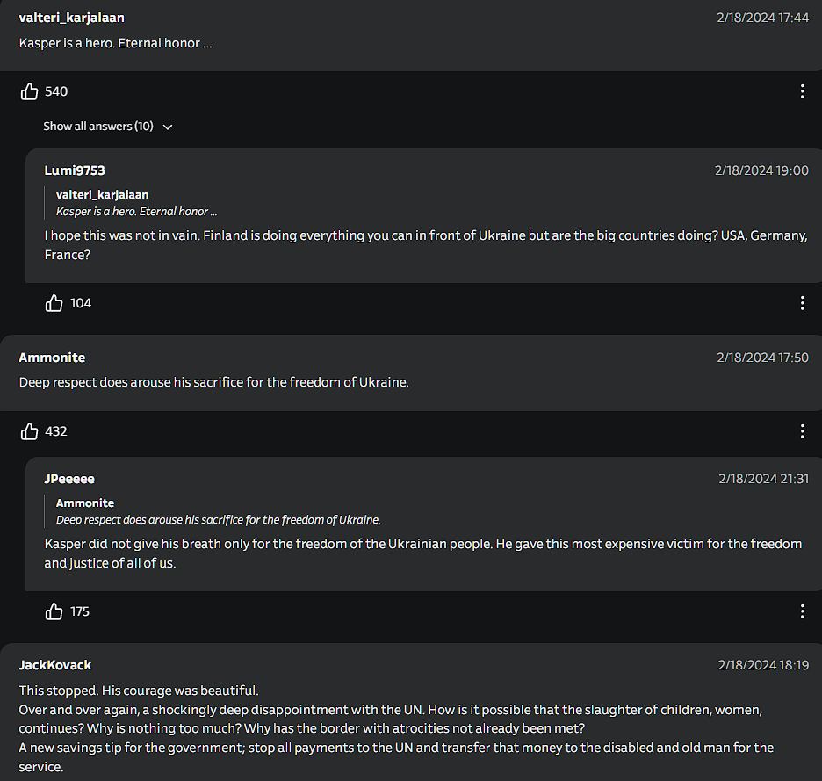Image resolution: width=822 pixels, height=781 pixels.
Task: Click quoted valteri_karjalaan name in Lumi9753's reply
Action: [102, 195]
